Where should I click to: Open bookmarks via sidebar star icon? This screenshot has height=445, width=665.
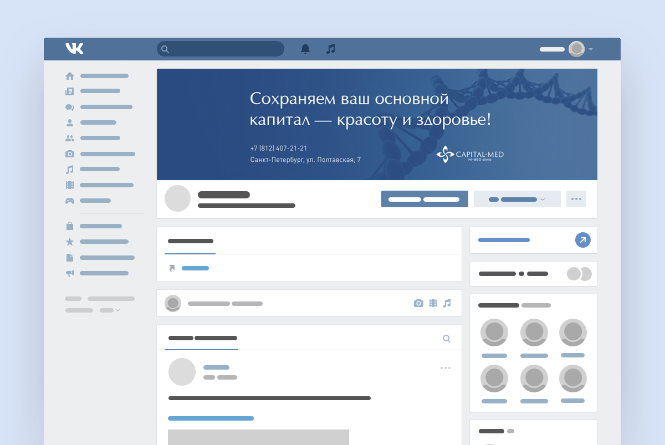pyautogui.click(x=70, y=242)
